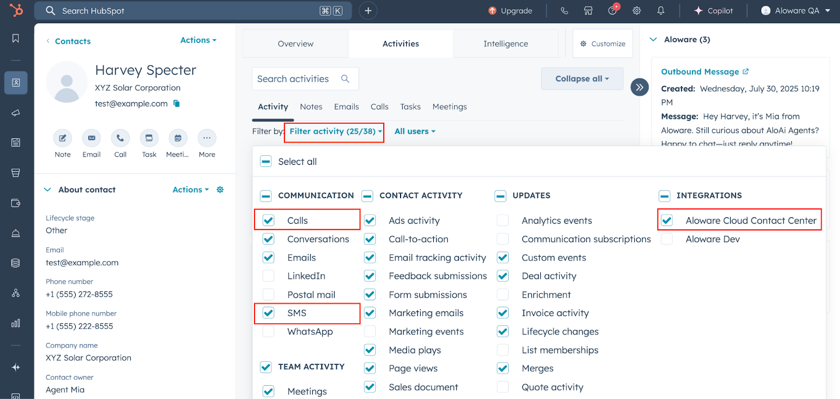Click the Search HubSpot field

pyautogui.click(x=193, y=10)
